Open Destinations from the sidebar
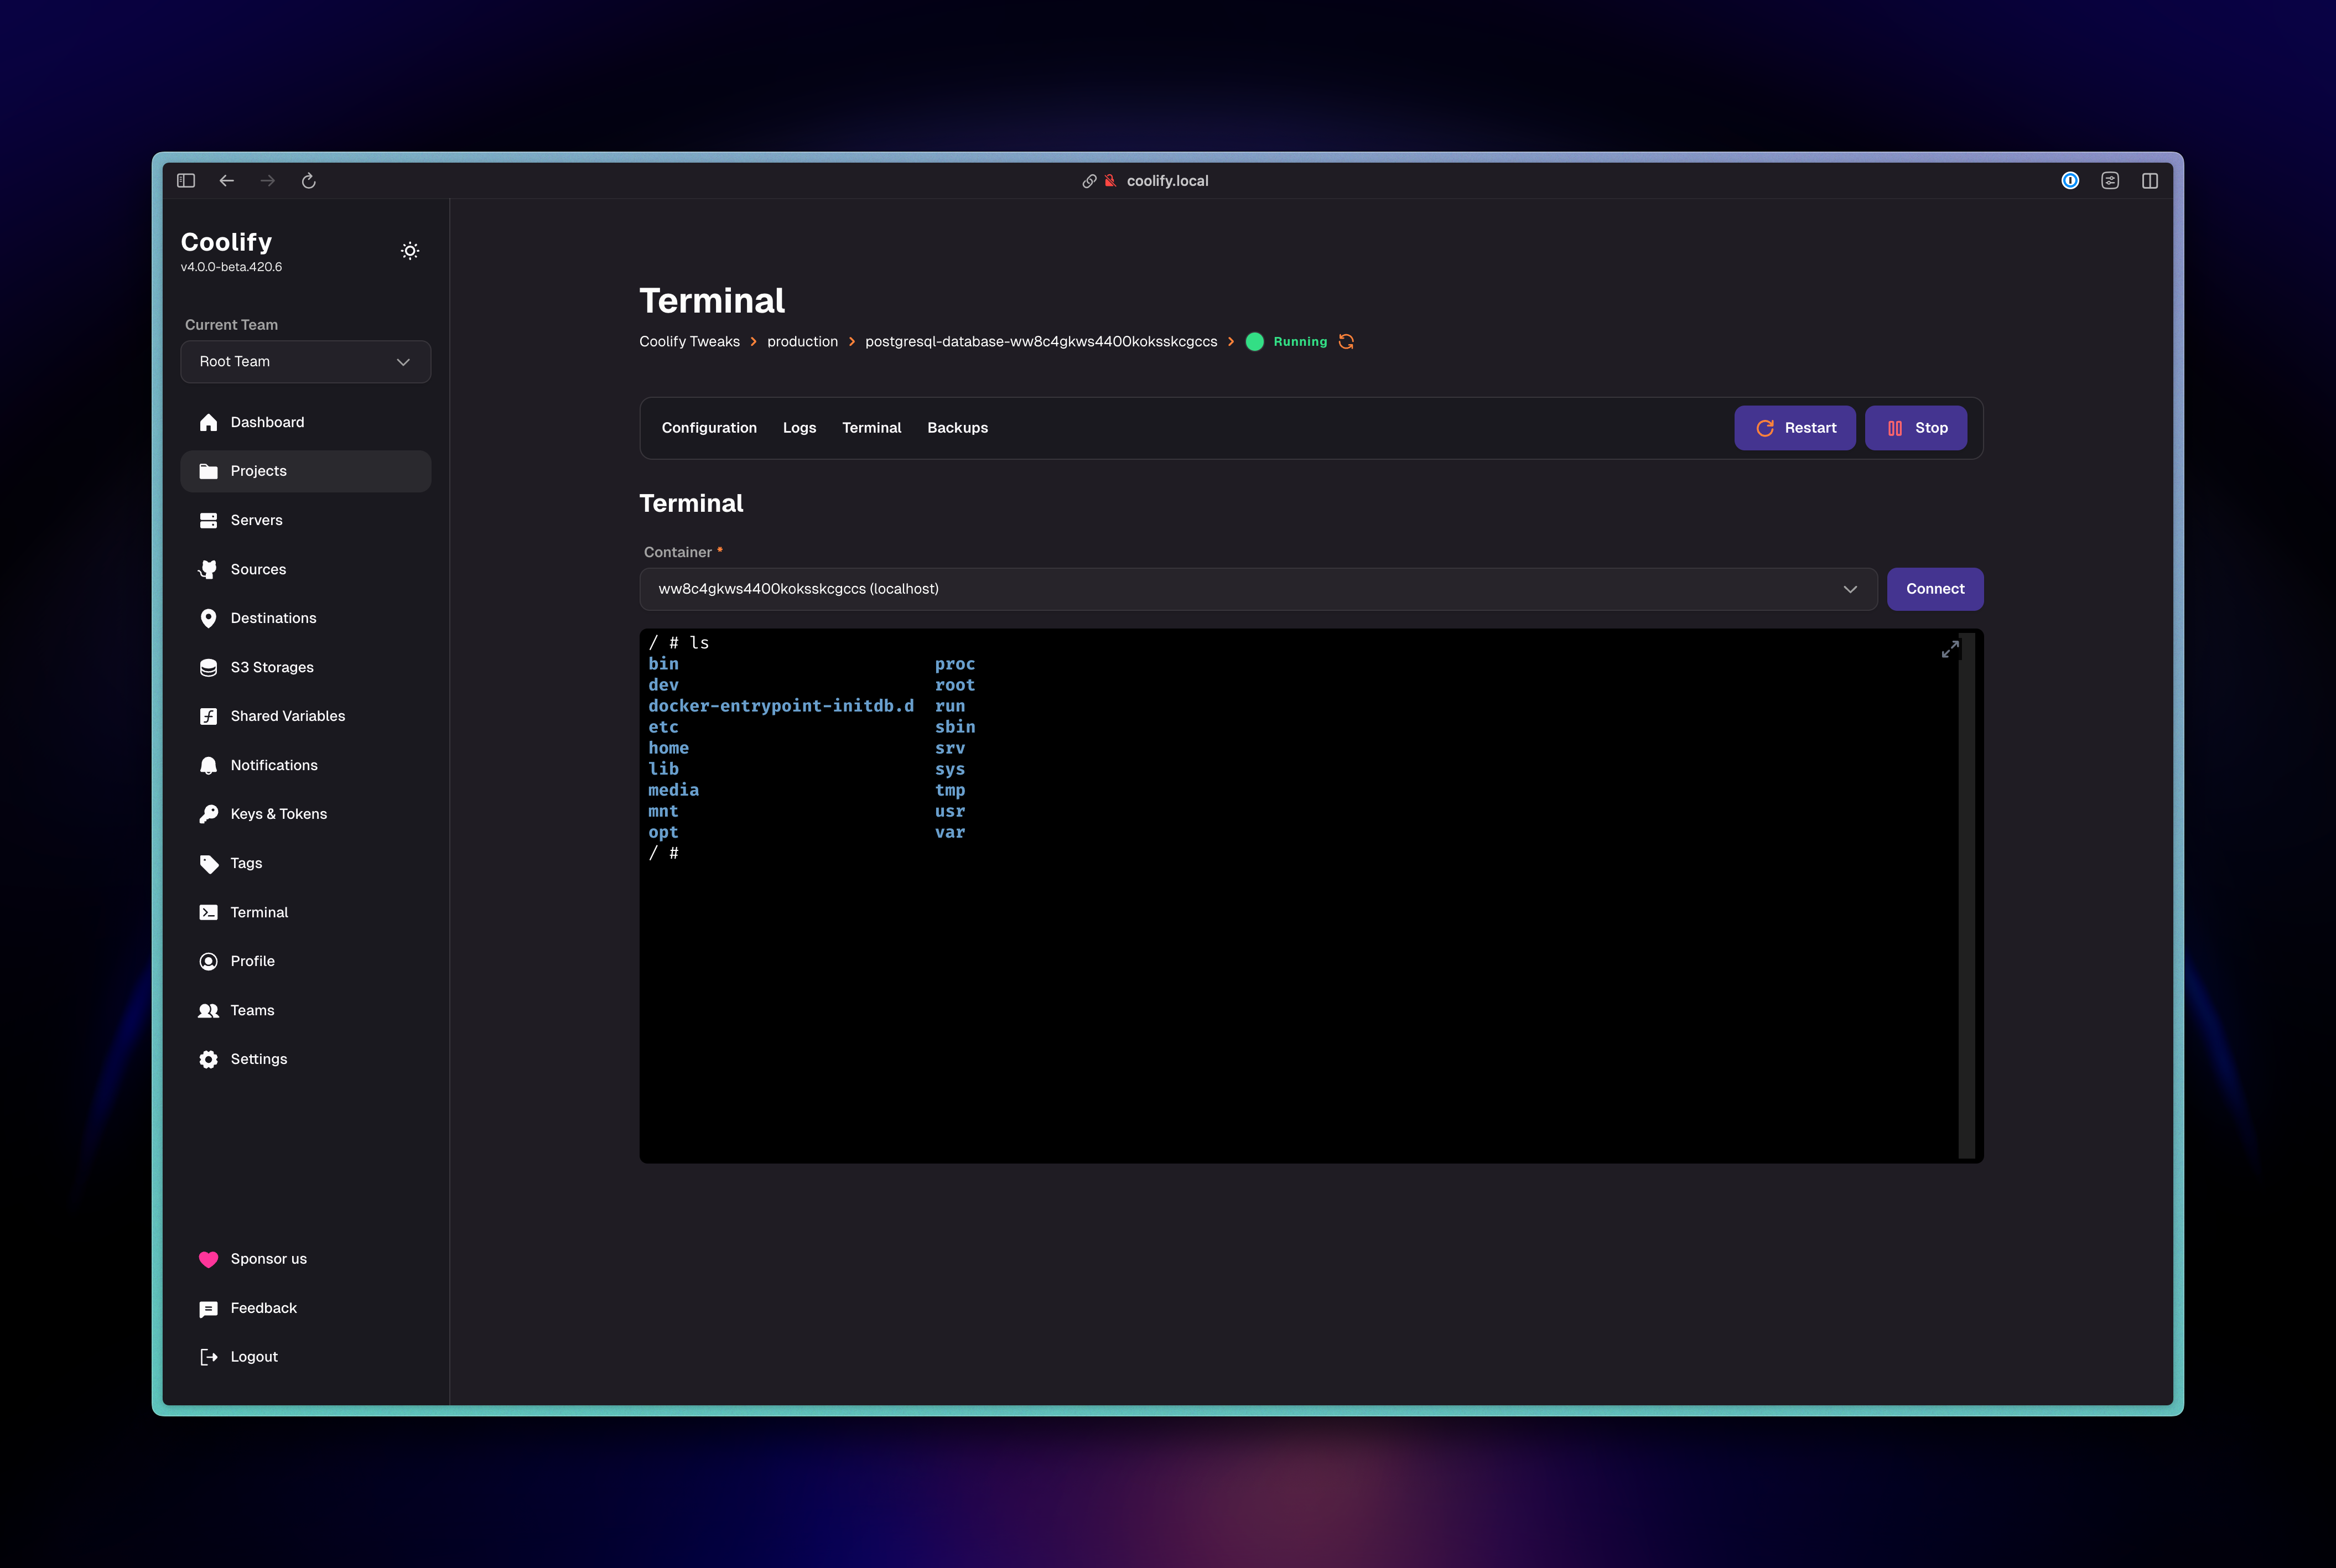The image size is (2336, 1568). click(208, 618)
